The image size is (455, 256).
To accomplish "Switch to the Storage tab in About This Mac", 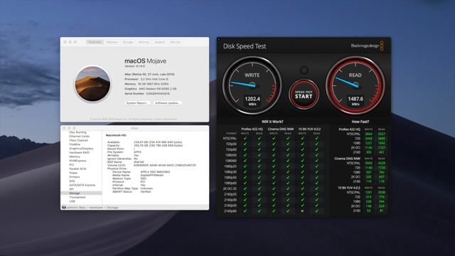I will 128,42.
